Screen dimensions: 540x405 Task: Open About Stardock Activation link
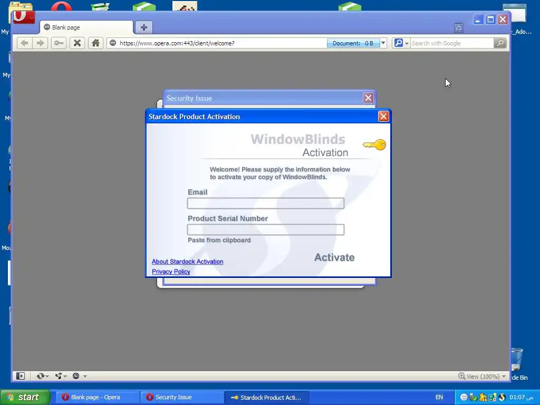coord(187,262)
